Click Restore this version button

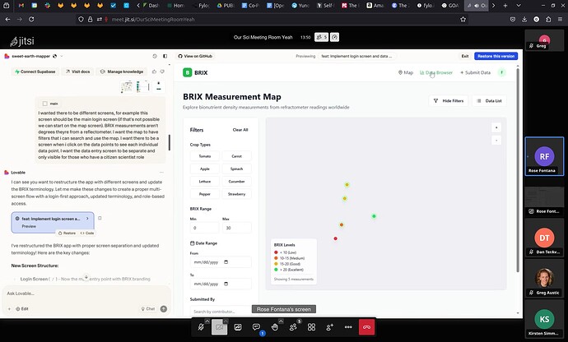click(496, 56)
